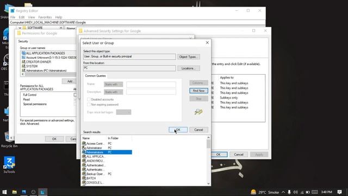348x196 pixels.
Task: Select ALL APPLICA... row in search results
Action: pyautogui.click(x=107, y=156)
